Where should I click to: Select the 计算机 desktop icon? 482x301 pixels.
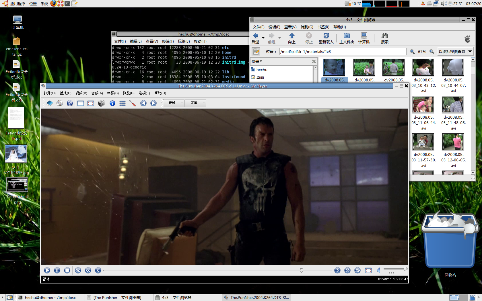click(18, 22)
